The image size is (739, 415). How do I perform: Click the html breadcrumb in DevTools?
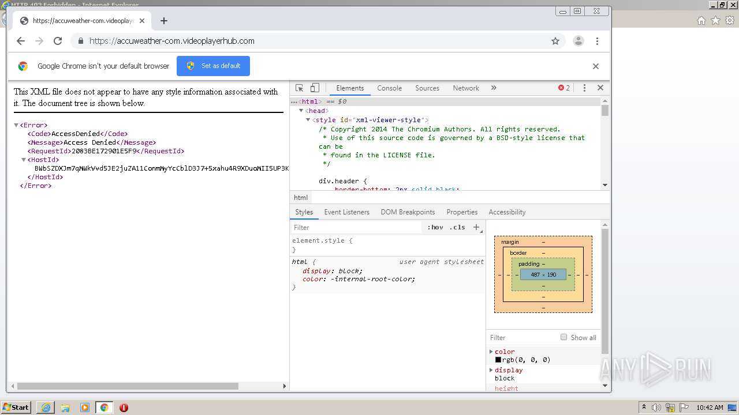[x=301, y=197]
